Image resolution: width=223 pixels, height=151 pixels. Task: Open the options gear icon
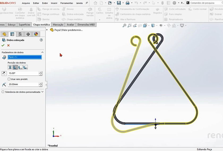(174, 3)
